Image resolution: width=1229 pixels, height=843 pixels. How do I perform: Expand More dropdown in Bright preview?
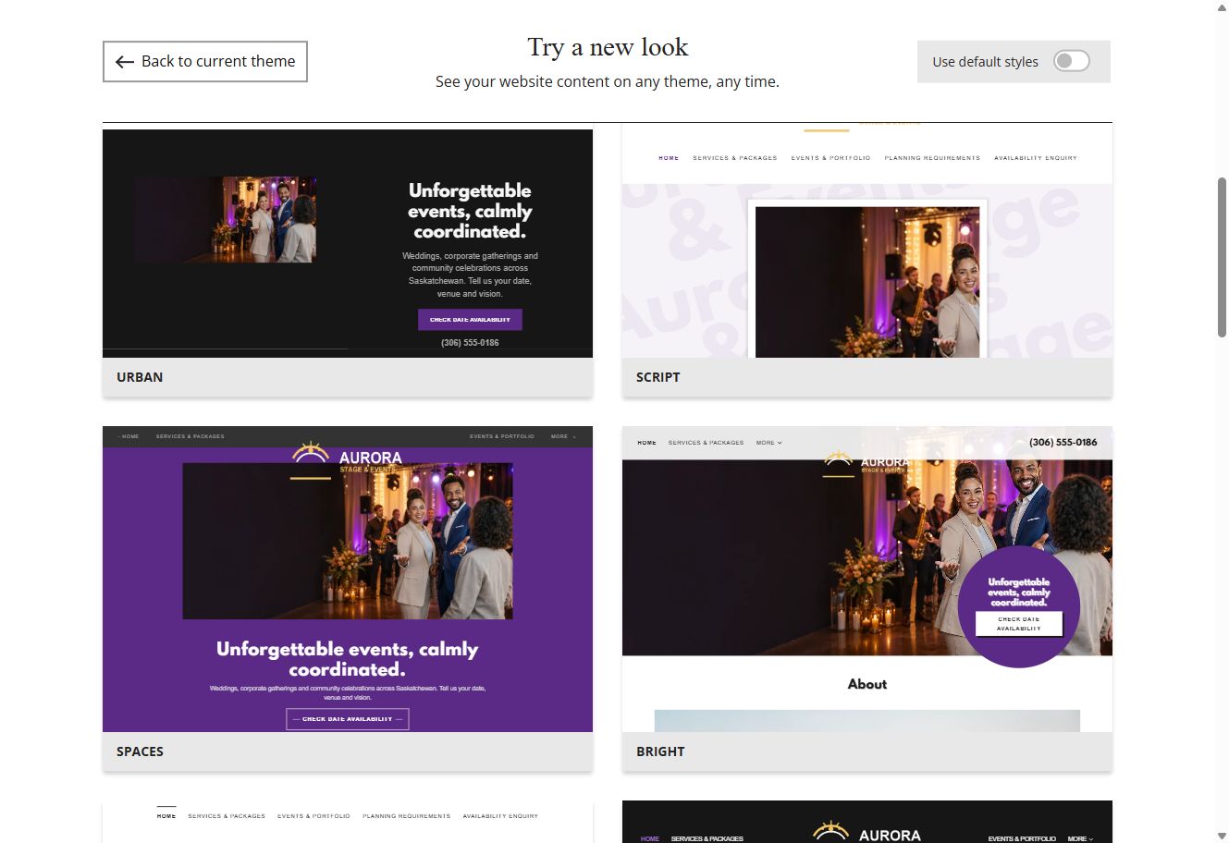[x=768, y=443]
